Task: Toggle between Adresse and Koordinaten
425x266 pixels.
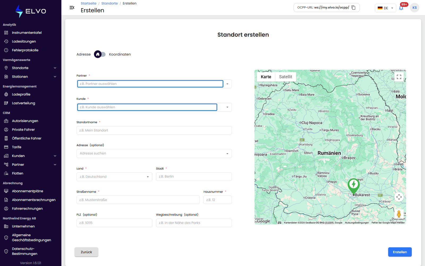Action: 100,54
